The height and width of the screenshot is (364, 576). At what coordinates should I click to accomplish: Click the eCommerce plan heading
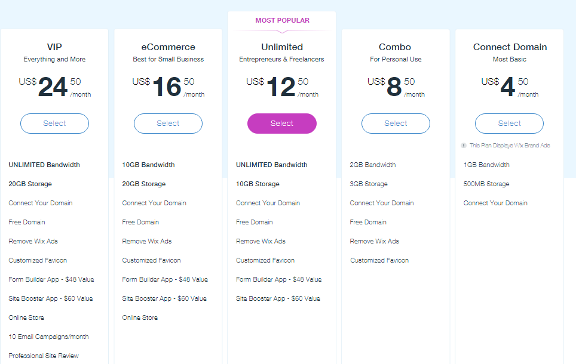pos(168,47)
